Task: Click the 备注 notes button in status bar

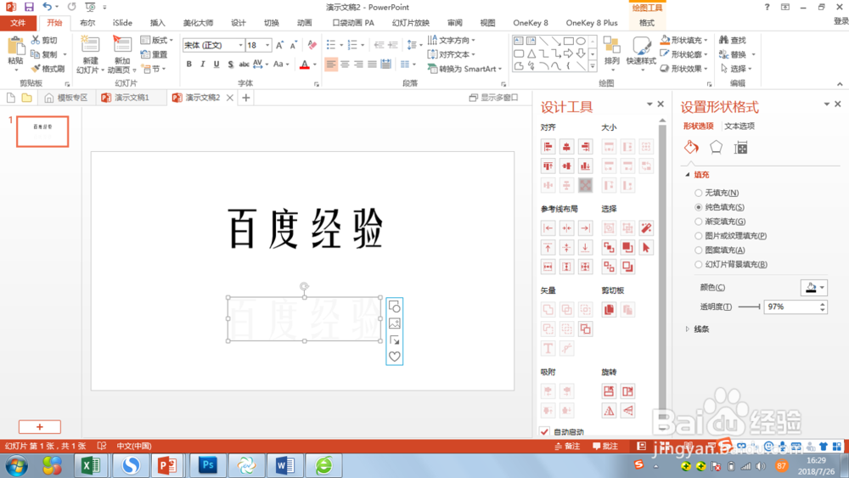Action: [567, 446]
